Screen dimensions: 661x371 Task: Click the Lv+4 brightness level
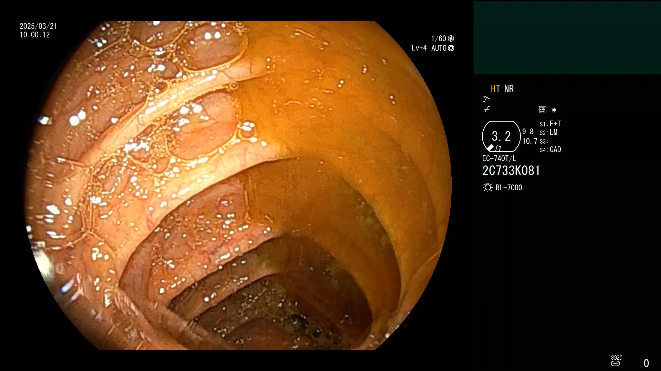click(419, 48)
